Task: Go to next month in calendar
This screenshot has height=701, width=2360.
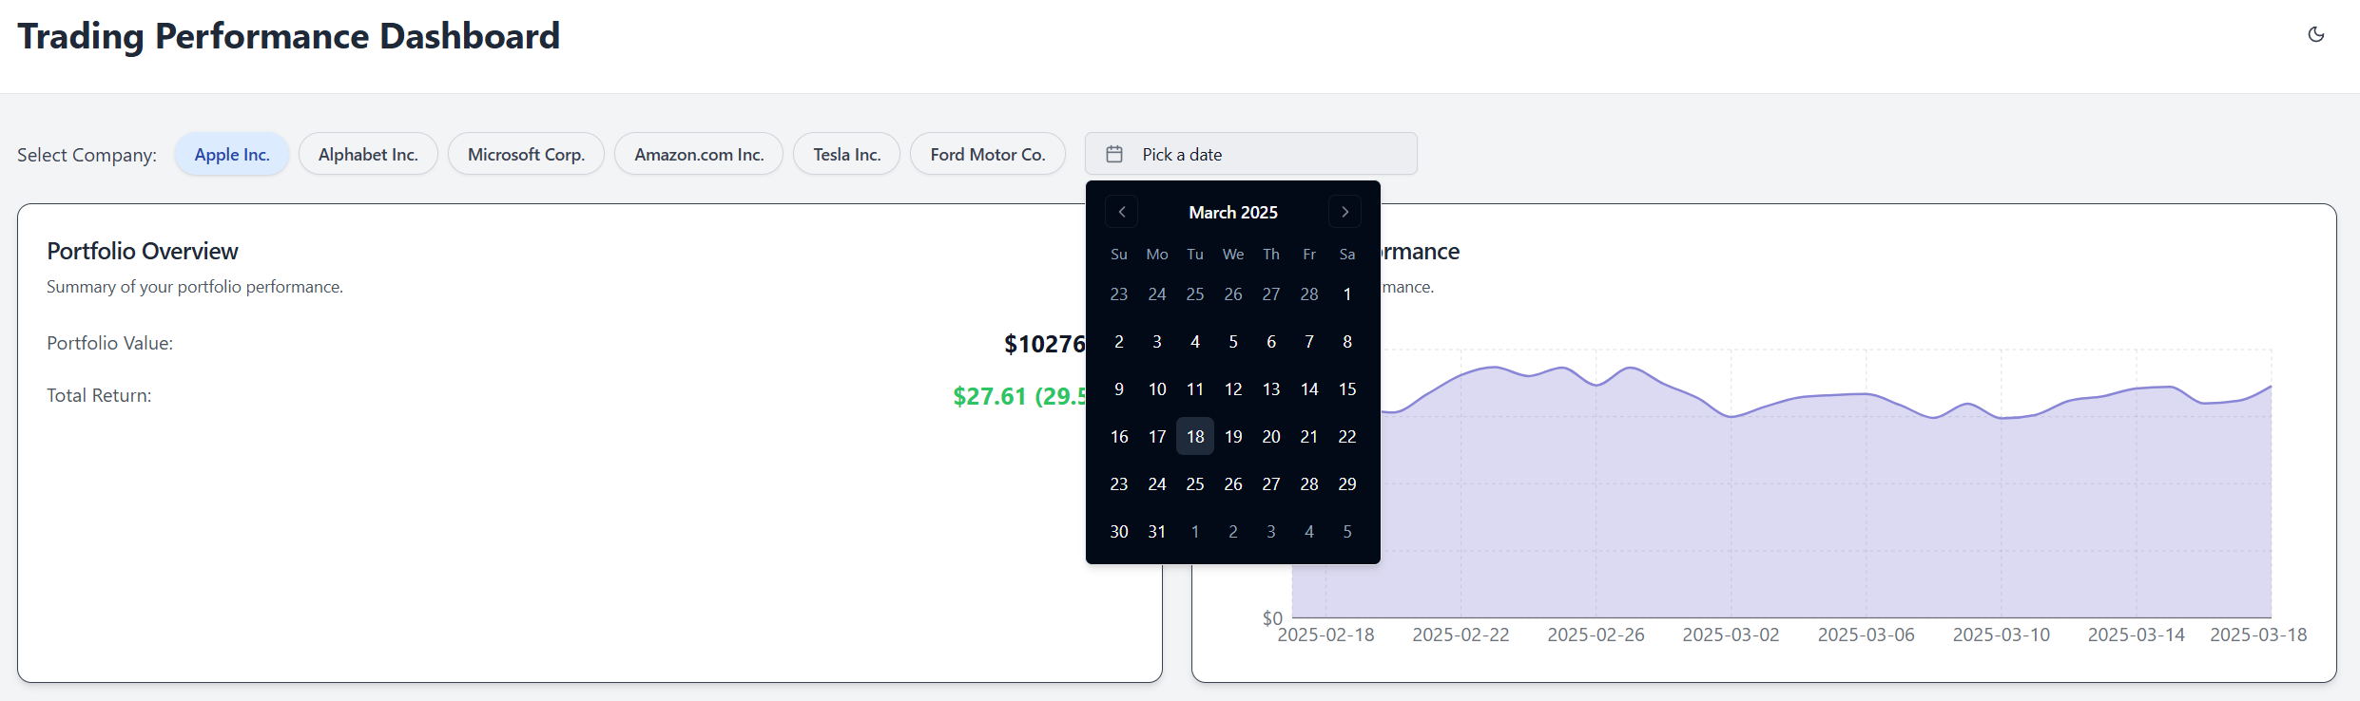Action: coord(1344,212)
